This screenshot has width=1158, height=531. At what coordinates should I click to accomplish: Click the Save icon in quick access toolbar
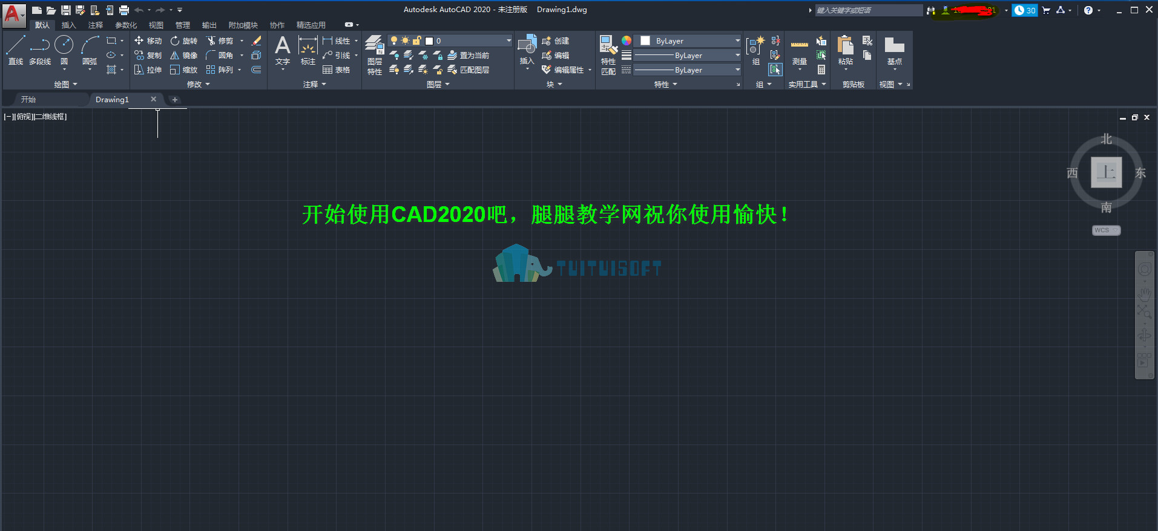click(x=66, y=10)
